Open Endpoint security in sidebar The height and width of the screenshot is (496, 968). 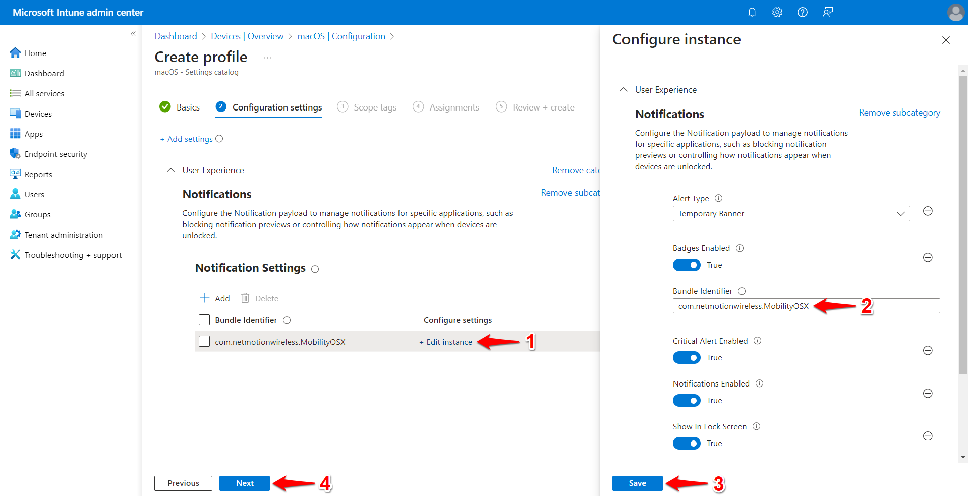pos(56,154)
